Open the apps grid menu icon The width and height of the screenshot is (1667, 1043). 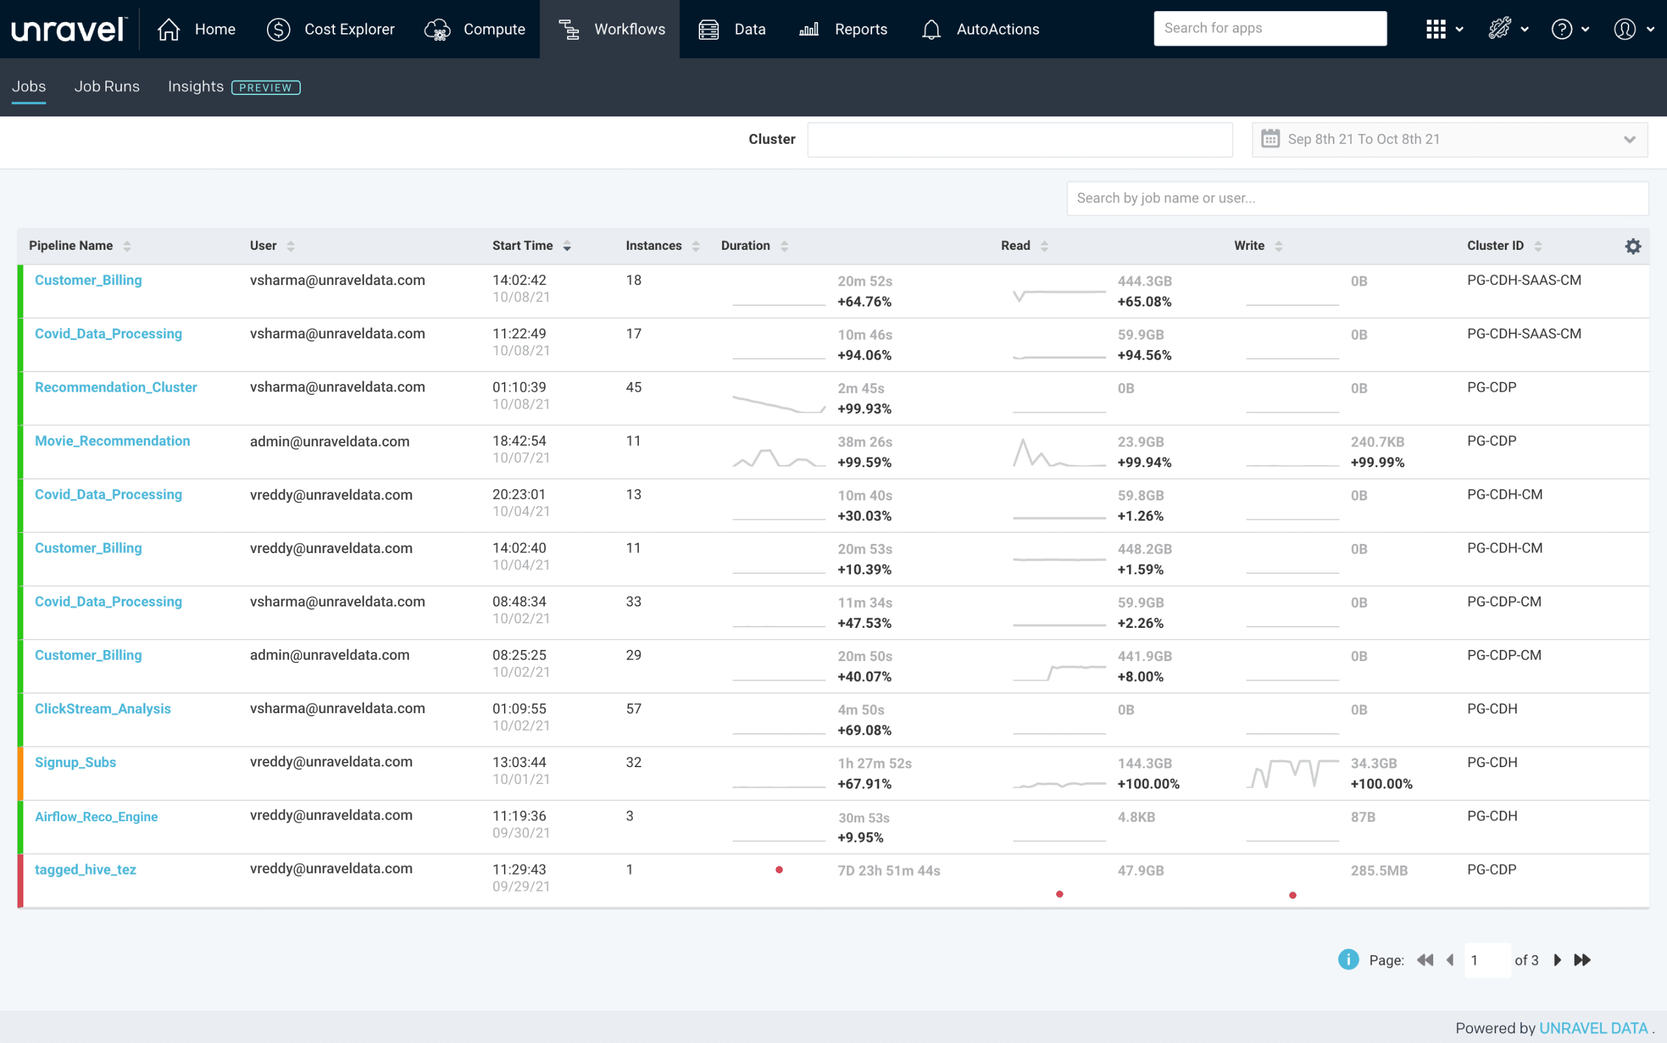[x=1436, y=29]
